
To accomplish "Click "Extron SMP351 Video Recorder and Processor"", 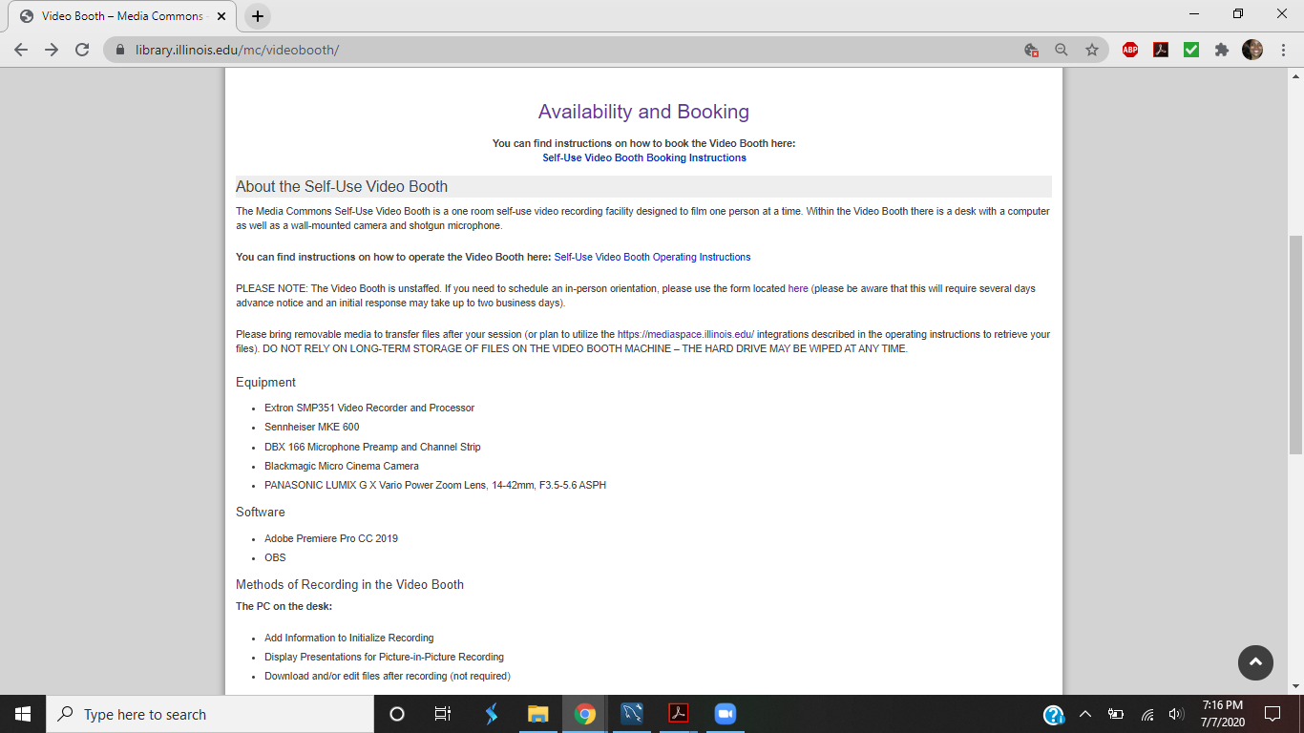I will click(x=369, y=408).
